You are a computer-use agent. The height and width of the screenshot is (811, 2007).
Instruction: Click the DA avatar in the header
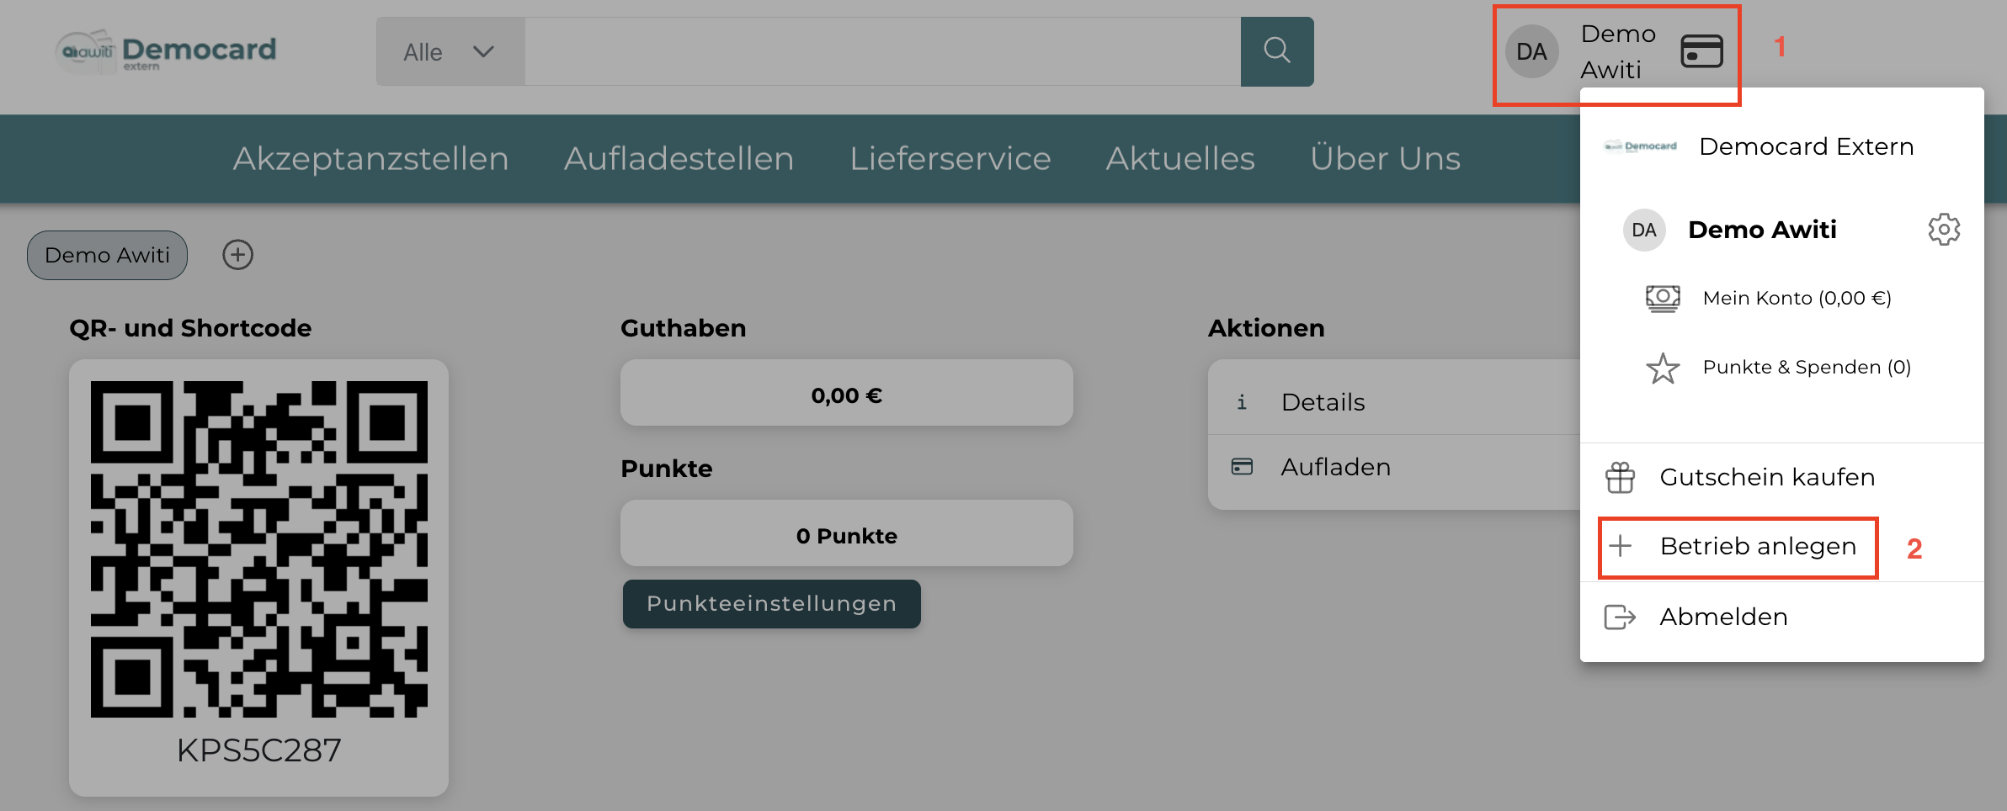click(1531, 52)
